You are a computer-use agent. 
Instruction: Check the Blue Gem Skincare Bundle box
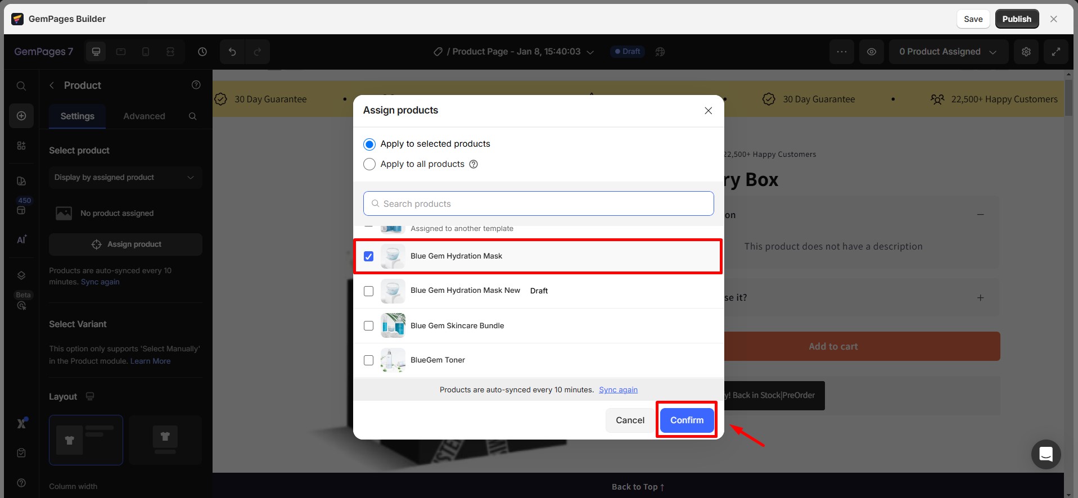(x=369, y=326)
